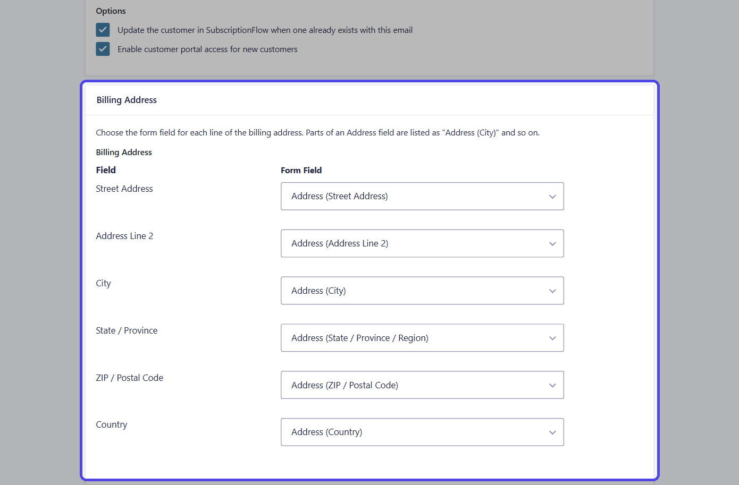Screen dimensions: 739x485
Task: Open the Address (Street Address) dropdown
Action: 422,196
